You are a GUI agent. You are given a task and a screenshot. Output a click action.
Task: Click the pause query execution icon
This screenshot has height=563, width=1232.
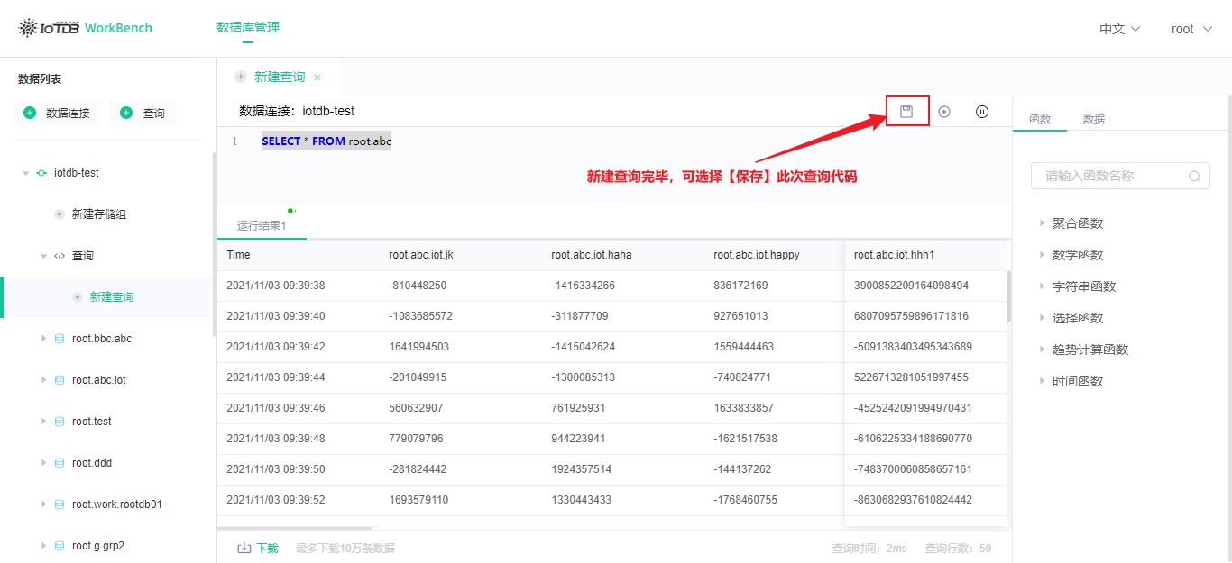(x=981, y=111)
